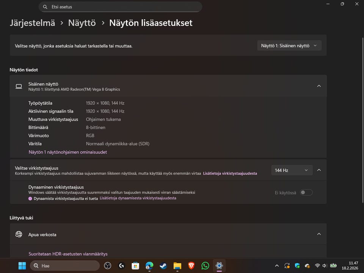Open Lisätietoja virkistystaajuudesta link
The width and height of the screenshot is (364, 273).
(x=230, y=173)
